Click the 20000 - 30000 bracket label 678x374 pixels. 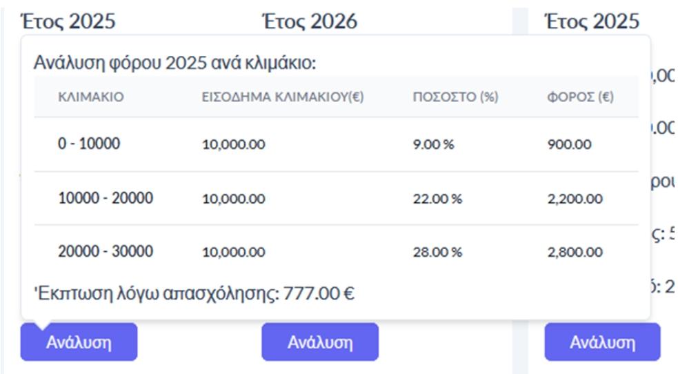(106, 252)
